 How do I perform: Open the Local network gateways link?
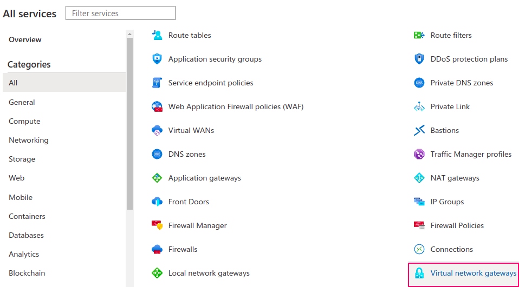(x=209, y=273)
